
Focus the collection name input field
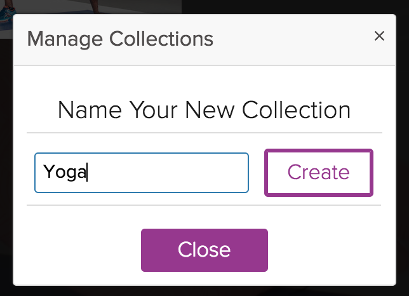142,173
